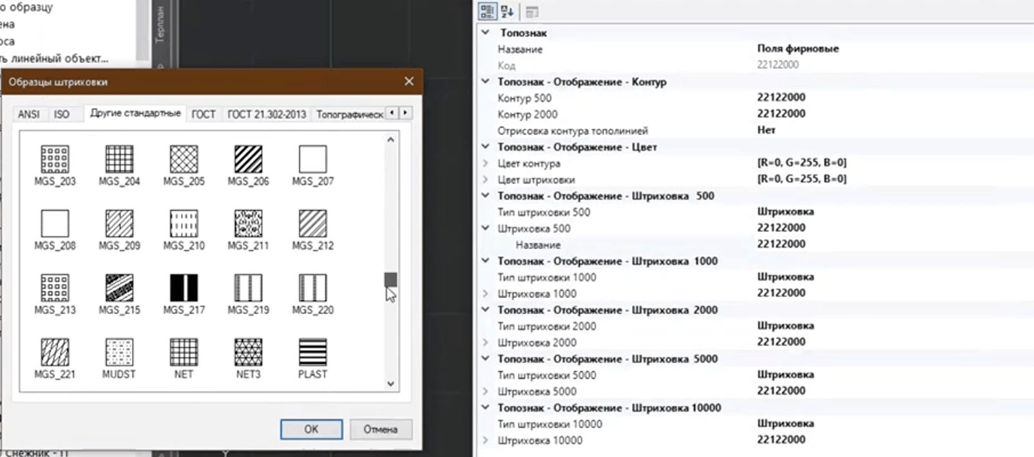Image resolution: width=1034 pixels, height=457 pixels.
Task: Select the MGS_211 hatch pattern
Action: click(x=248, y=223)
